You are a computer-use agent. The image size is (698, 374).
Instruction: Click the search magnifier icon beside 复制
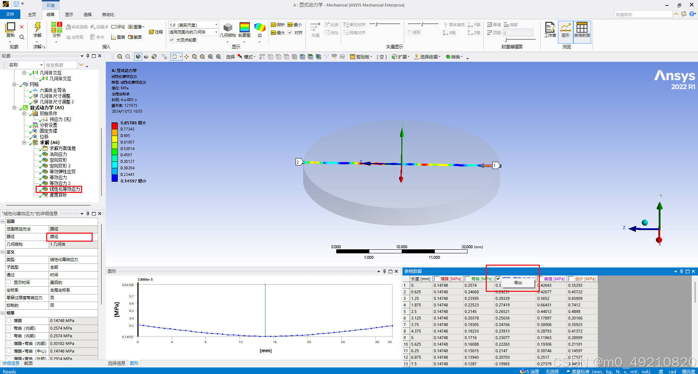(x=22, y=37)
